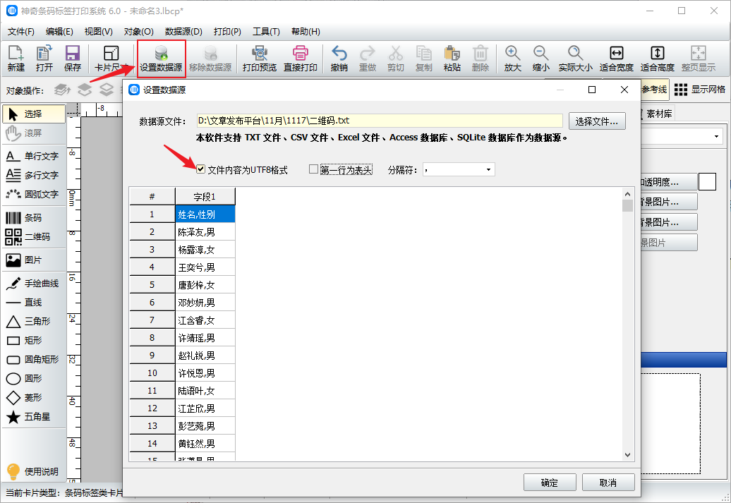Open the 打印(P) menu
Viewport: 731px width, 503px height.
[227, 32]
